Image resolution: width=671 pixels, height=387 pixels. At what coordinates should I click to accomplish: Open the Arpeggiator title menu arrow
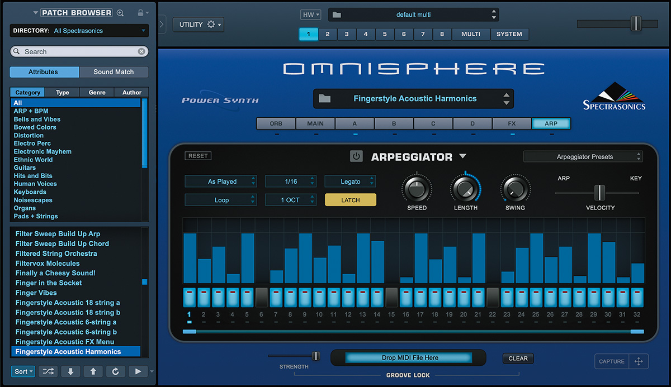point(463,156)
